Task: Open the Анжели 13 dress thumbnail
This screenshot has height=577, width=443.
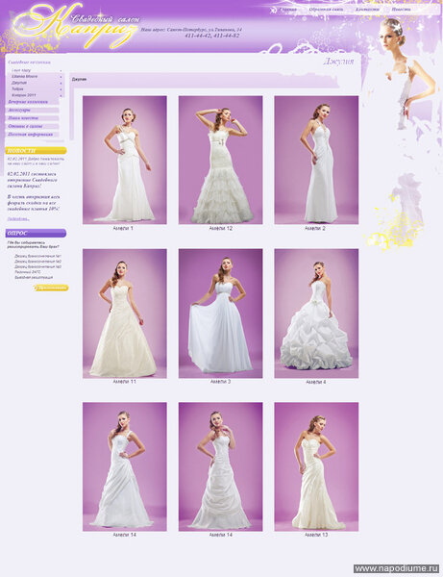Action: (x=316, y=466)
